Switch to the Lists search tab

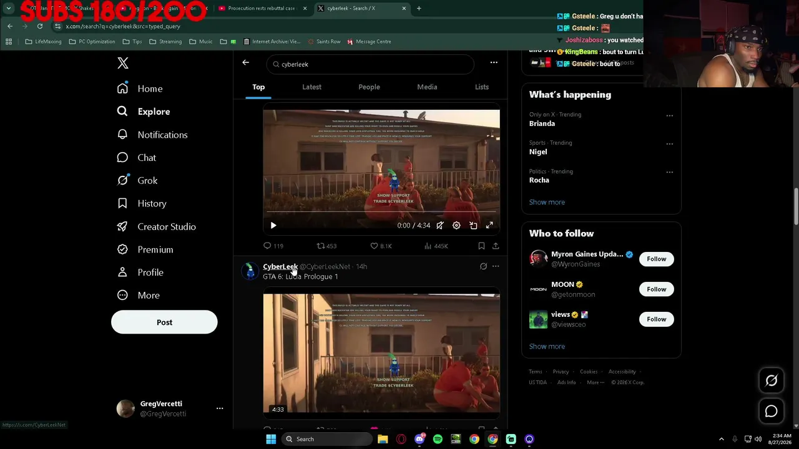pos(482,87)
